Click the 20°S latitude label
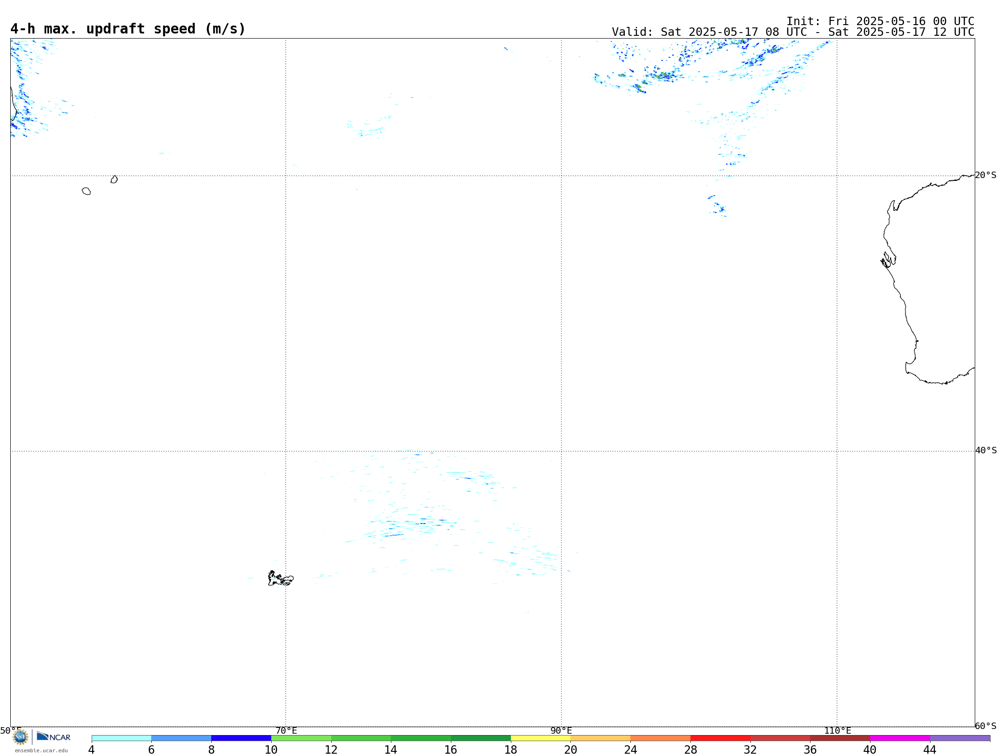1005x756 pixels. click(985, 175)
